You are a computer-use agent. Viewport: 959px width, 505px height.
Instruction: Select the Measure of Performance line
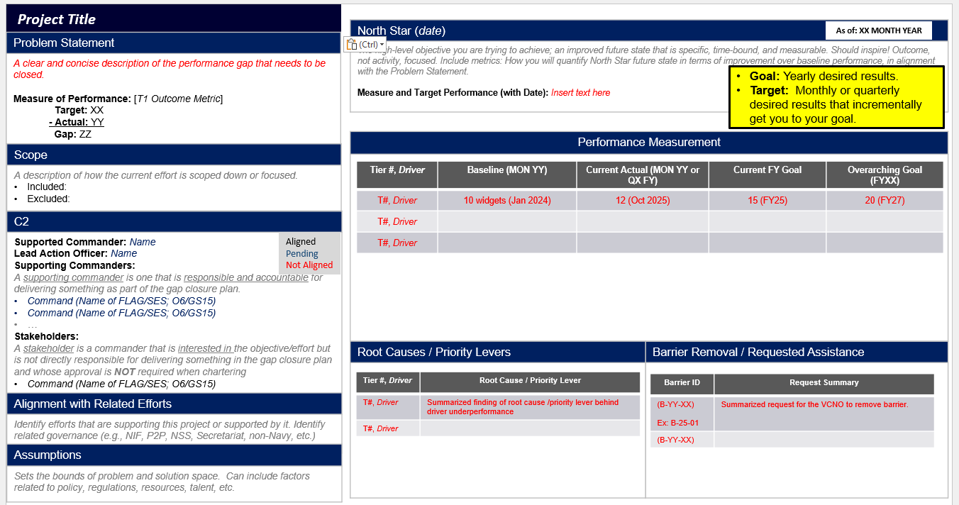point(118,99)
